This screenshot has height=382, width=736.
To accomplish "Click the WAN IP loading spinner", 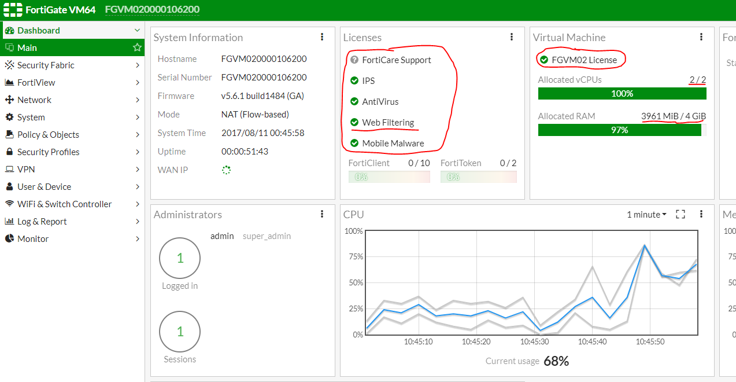I will pos(226,170).
